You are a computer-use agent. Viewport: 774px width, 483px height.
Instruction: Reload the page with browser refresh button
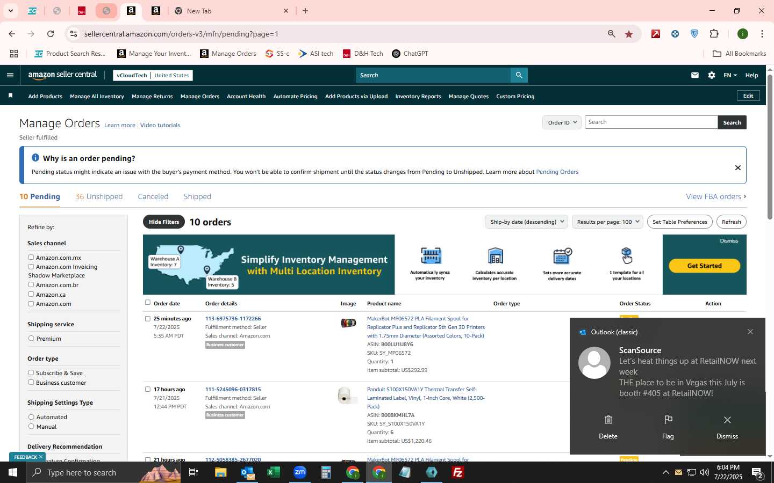point(51,34)
